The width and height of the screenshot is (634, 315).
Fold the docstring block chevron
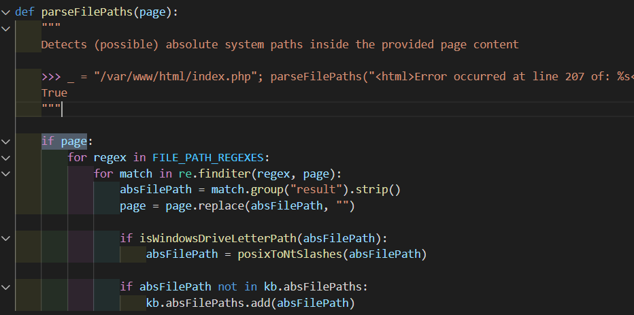click(x=6, y=28)
